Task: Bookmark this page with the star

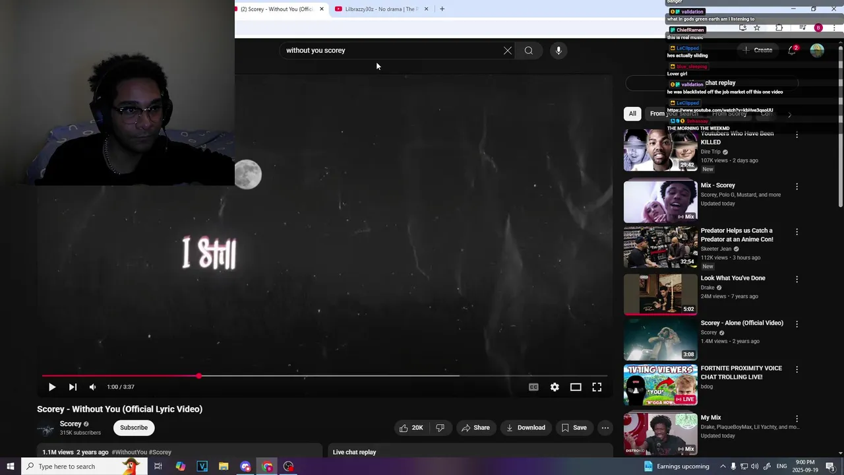Action: coord(757,28)
